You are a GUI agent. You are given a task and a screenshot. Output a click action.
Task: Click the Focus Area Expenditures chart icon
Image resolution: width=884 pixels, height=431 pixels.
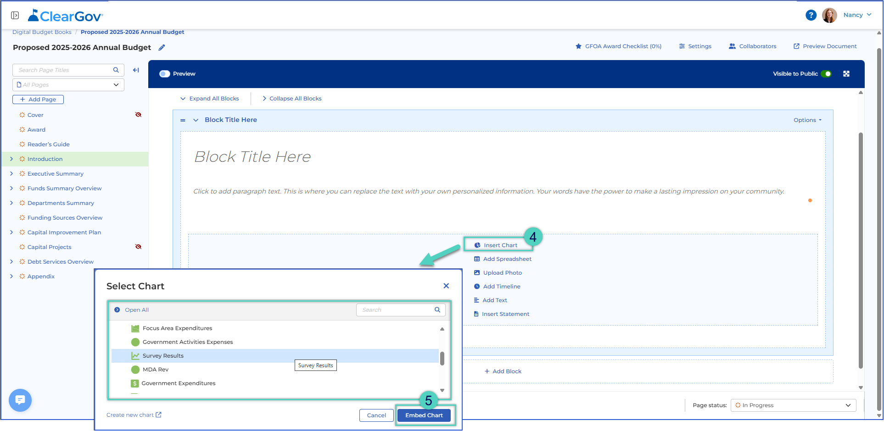click(135, 328)
